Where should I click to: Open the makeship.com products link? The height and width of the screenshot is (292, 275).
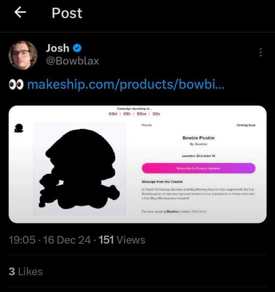coord(126,85)
